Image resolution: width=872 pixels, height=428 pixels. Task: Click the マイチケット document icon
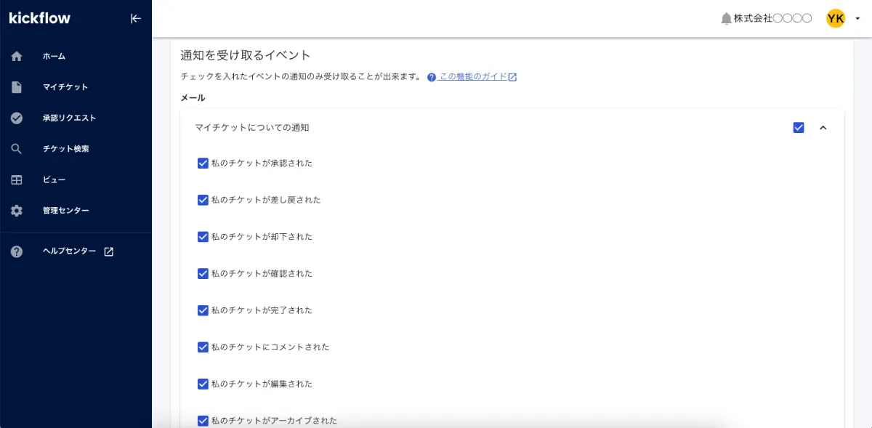17,87
